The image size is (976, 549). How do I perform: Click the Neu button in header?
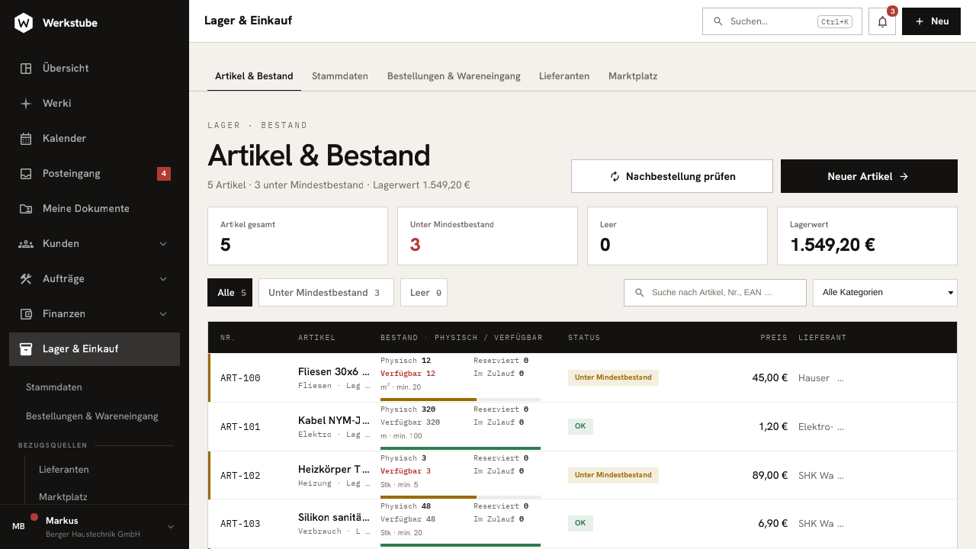(x=931, y=21)
